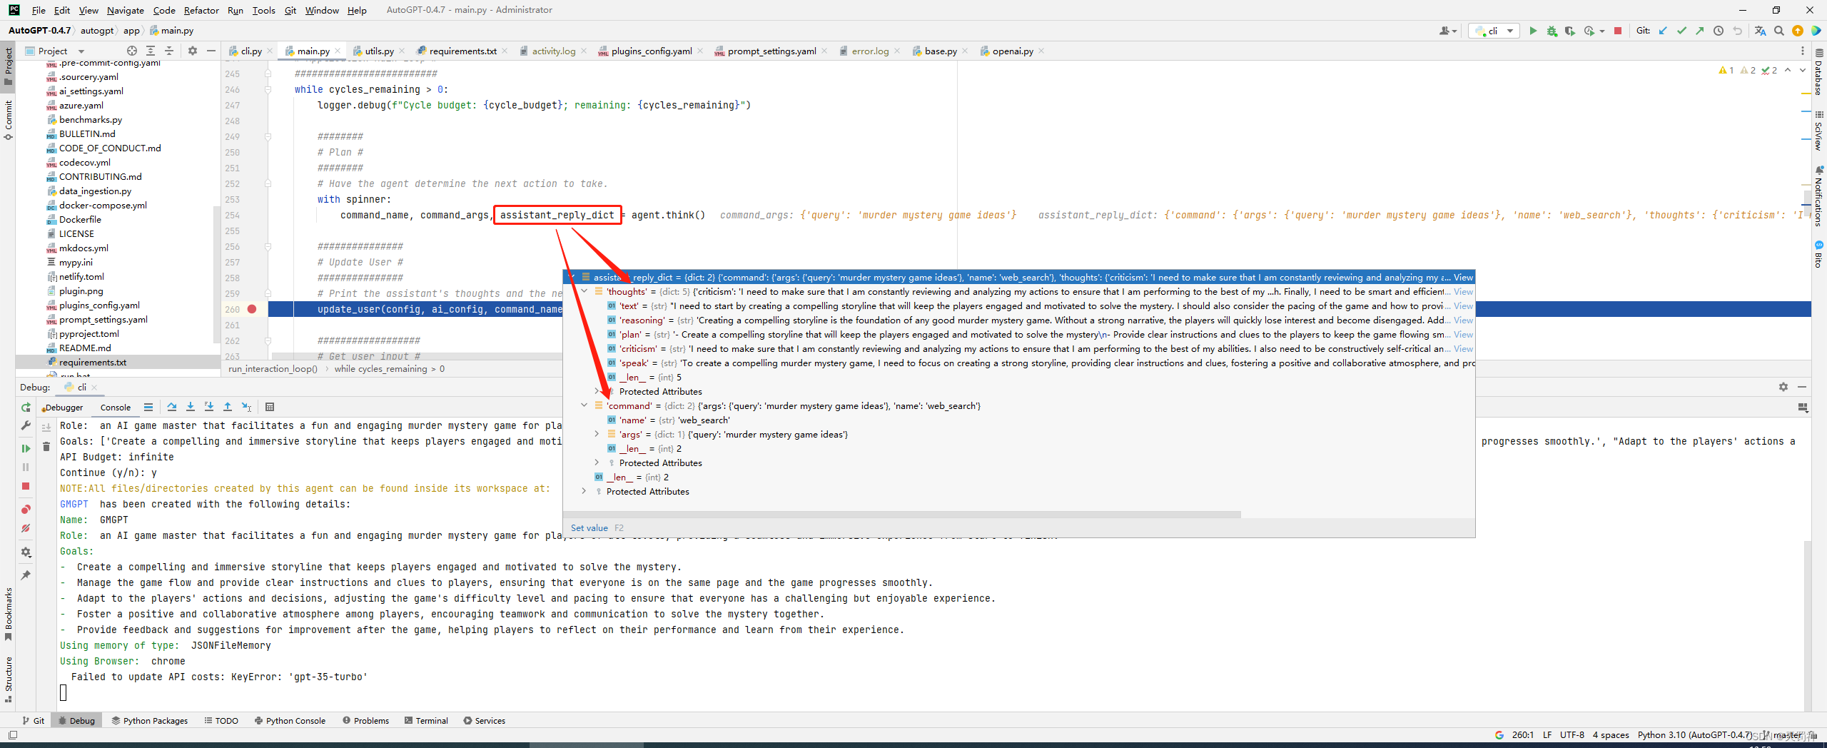
Task: Close the plugins_config.yaml tab
Action: pyautogui.click(x=700, y=51)
